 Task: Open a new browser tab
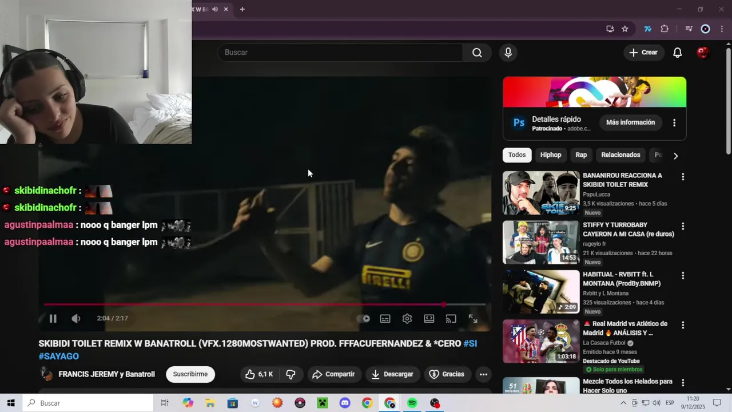point(242,9)
